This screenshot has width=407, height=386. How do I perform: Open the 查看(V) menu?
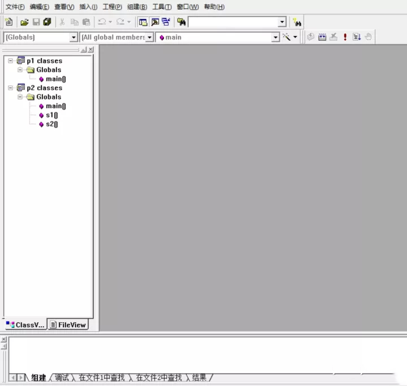[x=64, y=7]
